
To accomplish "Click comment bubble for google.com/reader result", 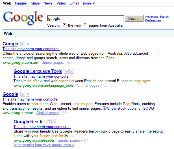I will [86, 141].
